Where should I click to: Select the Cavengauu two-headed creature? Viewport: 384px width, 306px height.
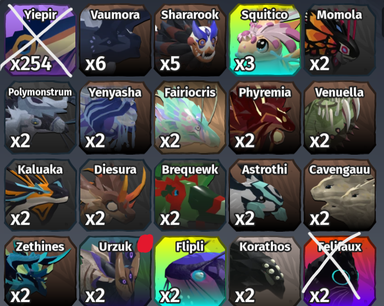339,195
